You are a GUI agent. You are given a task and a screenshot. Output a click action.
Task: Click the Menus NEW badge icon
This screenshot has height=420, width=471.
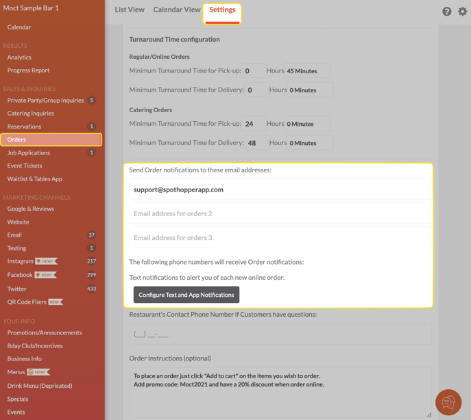(38, 372)
